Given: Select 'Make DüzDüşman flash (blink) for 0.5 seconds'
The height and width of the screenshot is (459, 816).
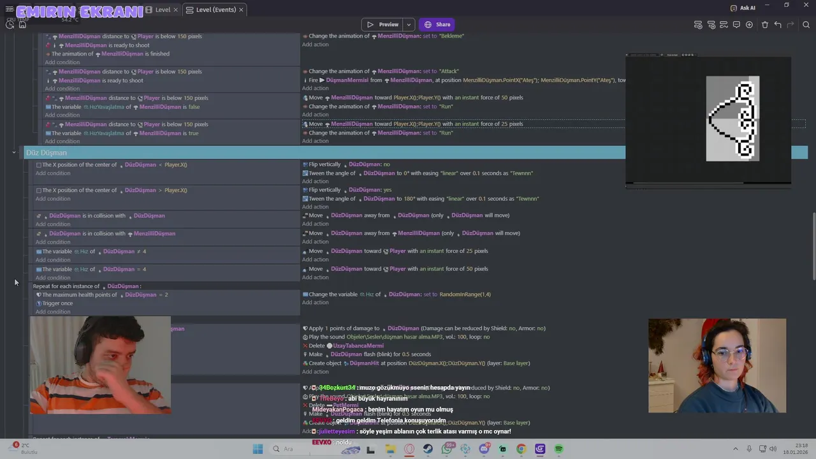Looking at the screenshot, I should (367, 354).
